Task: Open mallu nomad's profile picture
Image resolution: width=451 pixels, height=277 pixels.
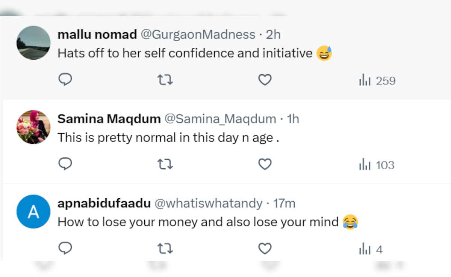Action: (x=33, y=43)
